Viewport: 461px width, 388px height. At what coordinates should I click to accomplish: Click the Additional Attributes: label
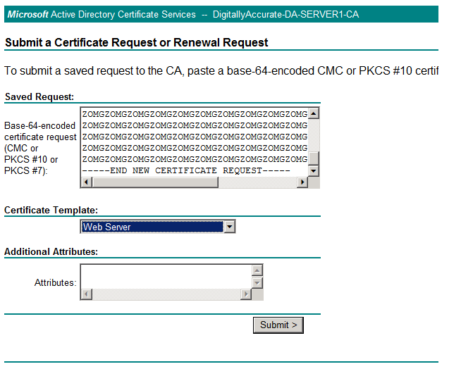(51, 251)
